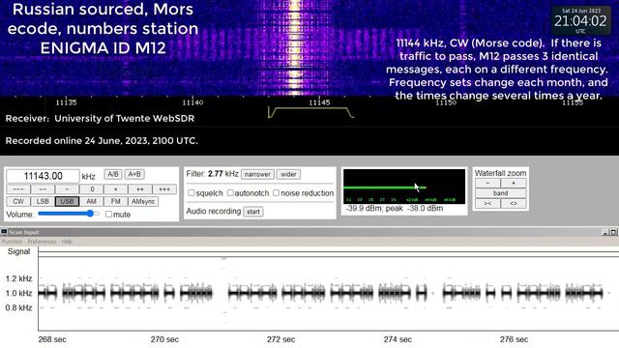Click the 0.8 kHz axis label
The width and height of the screenshot is (619, 348).
coord(18,307)
